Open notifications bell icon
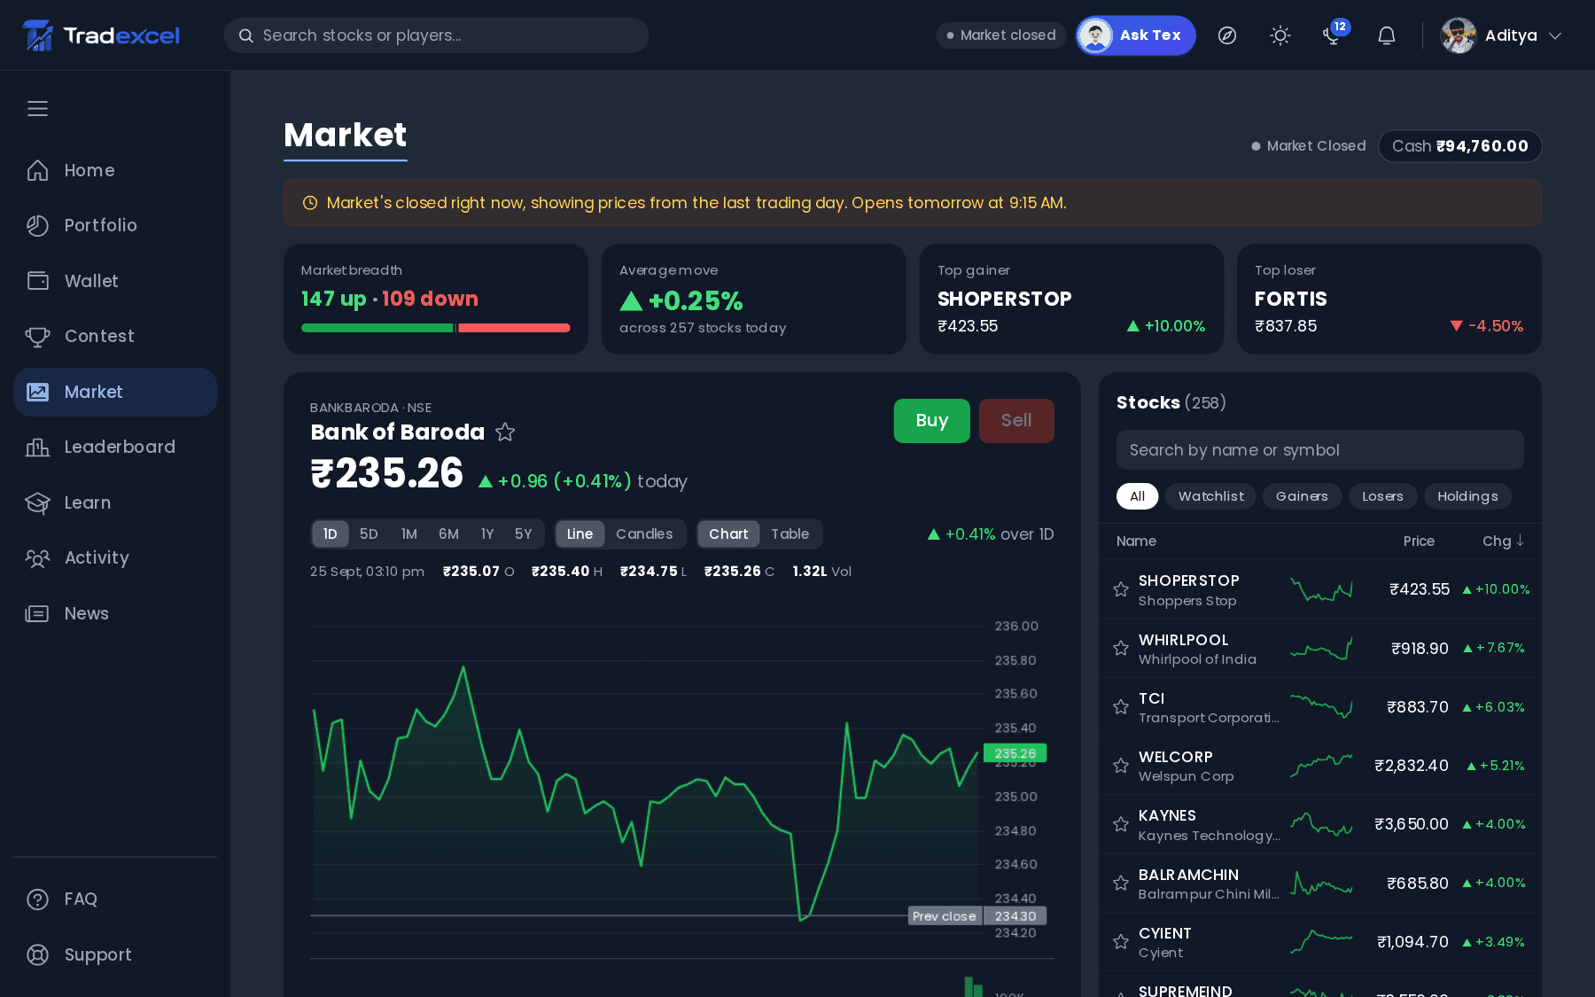Image resolution: width=1595 pixels, height=997 pixels. click(x=1387, y=35)
